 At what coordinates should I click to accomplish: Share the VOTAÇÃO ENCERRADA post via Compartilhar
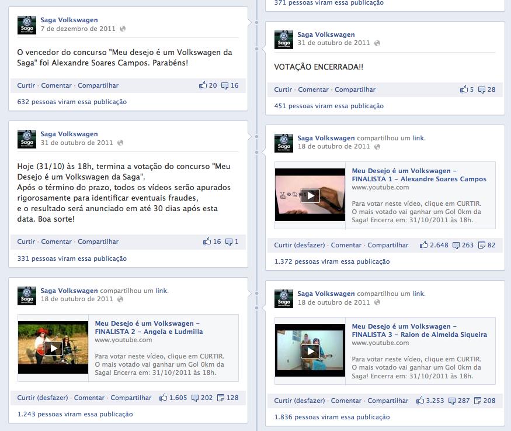[355, 89]
